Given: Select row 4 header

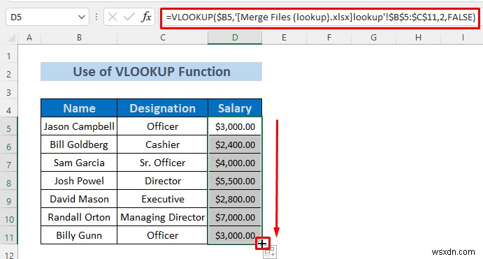Looking at the screenshot, I should (8, 108).
